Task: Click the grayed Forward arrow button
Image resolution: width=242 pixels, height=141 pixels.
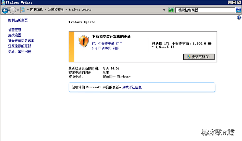Action: pos(13,10)
